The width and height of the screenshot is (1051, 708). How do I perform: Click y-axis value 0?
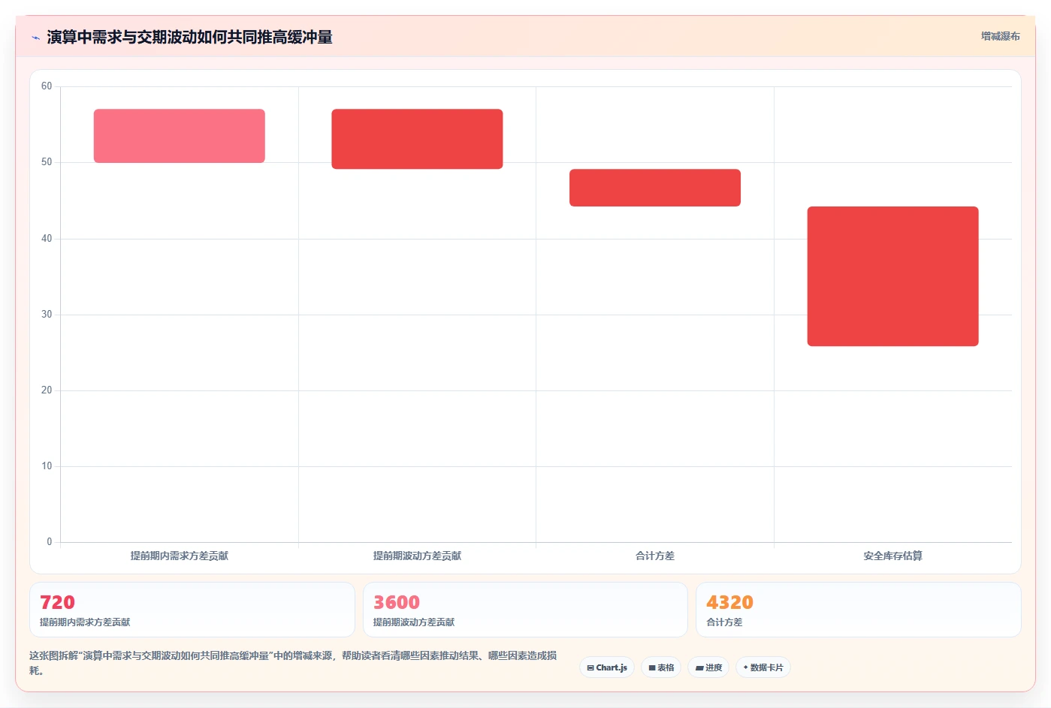50,542
